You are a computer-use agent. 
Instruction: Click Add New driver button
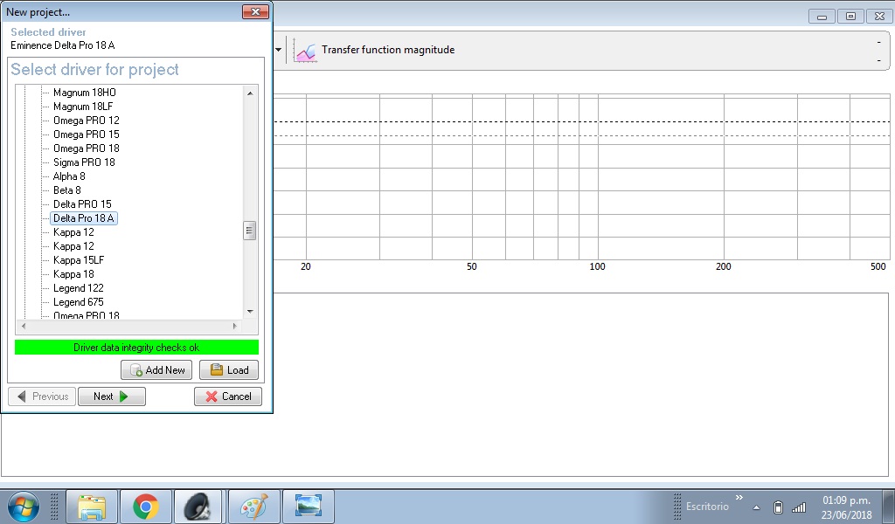(156, 370)
